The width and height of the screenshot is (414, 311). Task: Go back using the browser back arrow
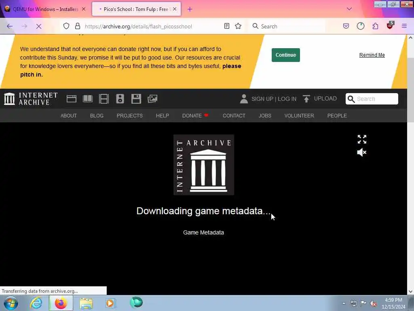click(10, 26)
